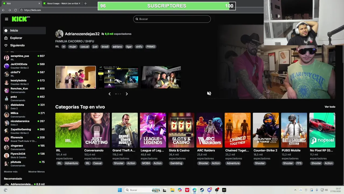Click 'Ver todo' categories link
Screen dimensions: 344x194
tap(330, 107)
